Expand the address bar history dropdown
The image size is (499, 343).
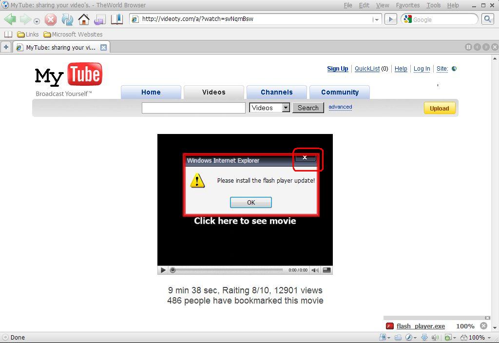pyautogui.click(x=377, y=19)
